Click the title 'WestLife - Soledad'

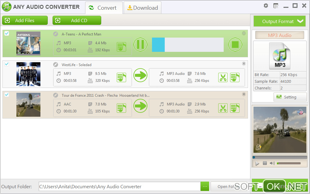point(77,65)
